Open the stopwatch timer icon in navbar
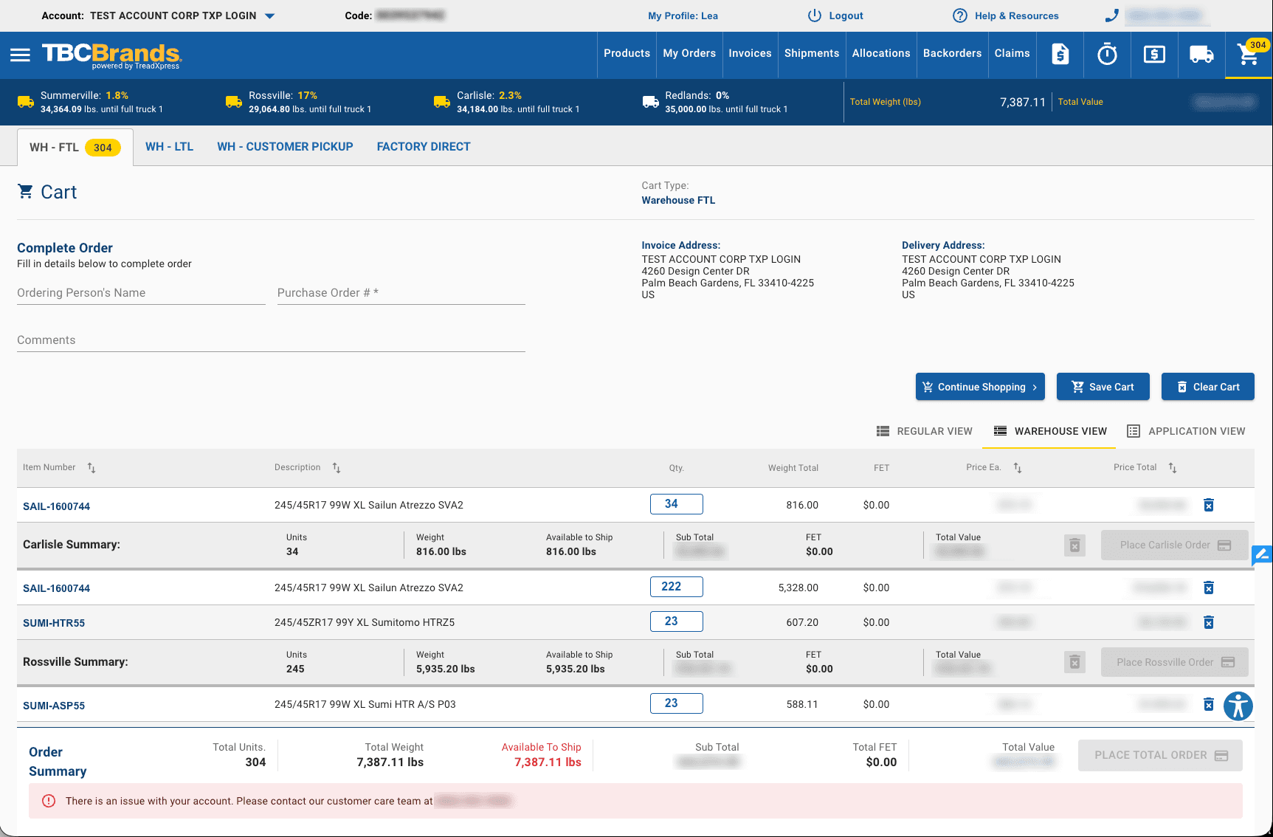 (1107, 54)
